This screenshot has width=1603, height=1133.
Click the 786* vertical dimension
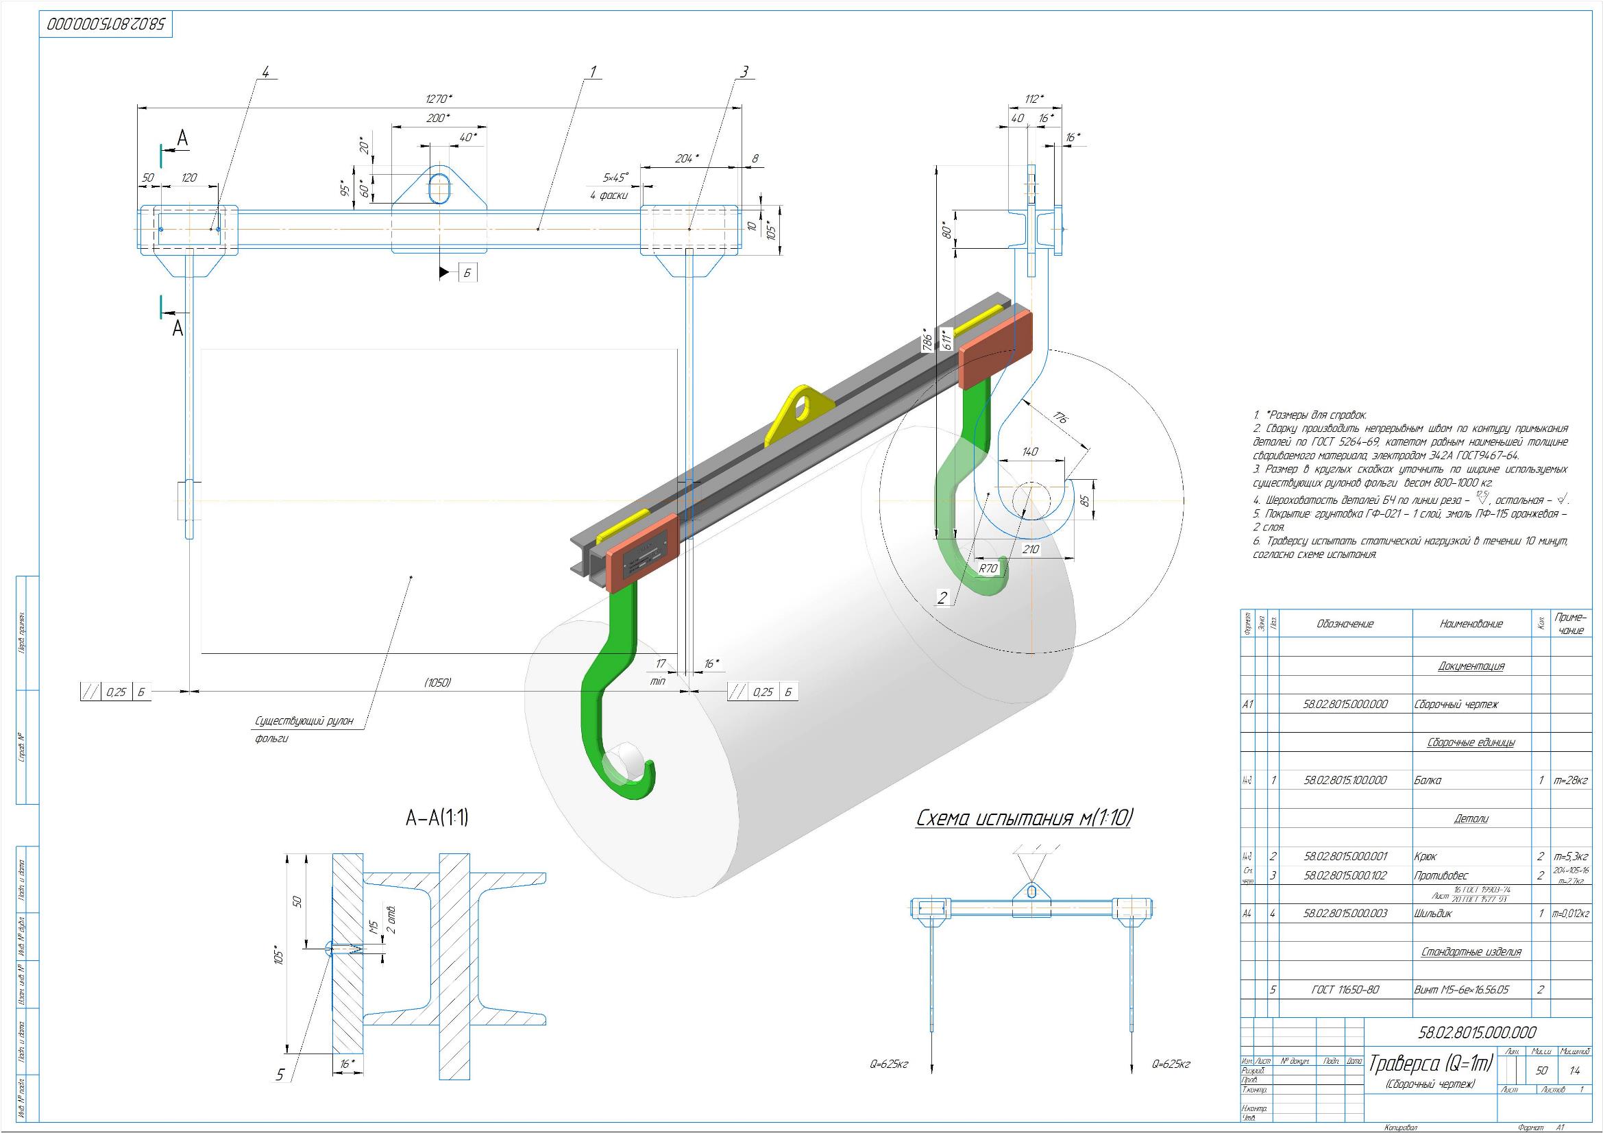pyautogui.click(x=927, y=340)
